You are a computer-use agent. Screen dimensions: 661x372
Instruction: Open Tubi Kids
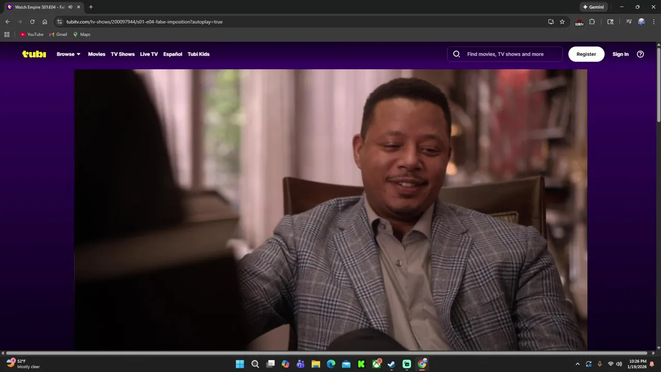click(198, 54)
